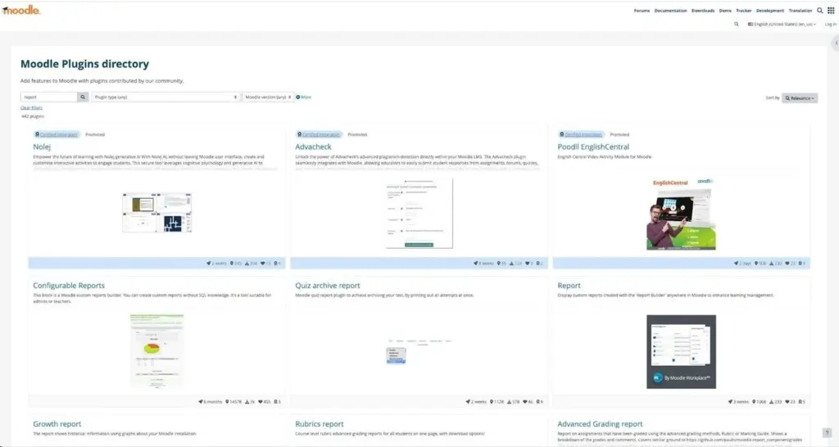Open the Forums menu item
The height and width of the screenshot is (447, 839).
pyautogui.click(x=642, y=11)
